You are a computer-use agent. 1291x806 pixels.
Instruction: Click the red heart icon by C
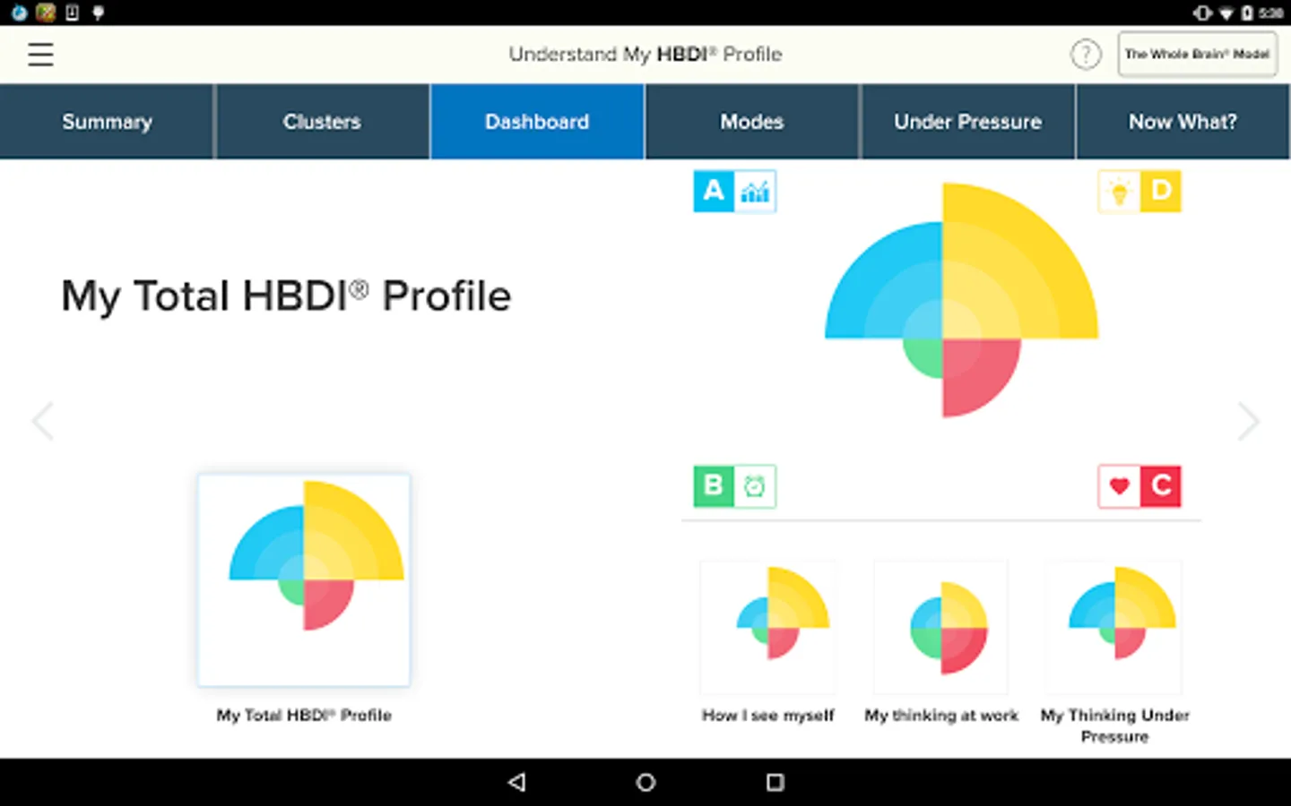pyautogui.click(x=1119, y=486)
